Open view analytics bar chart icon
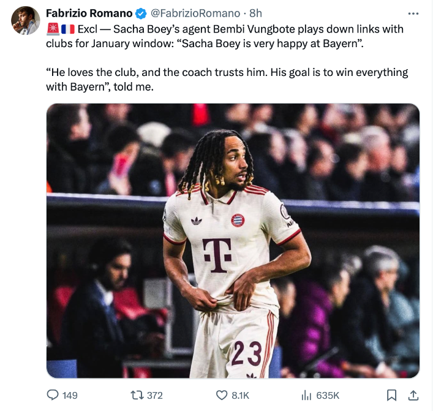The width and height of the screenshot is (433, 411). 306,395
